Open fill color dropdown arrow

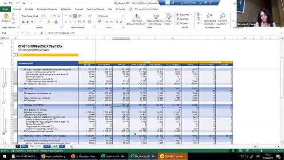(x=52, y=22)
